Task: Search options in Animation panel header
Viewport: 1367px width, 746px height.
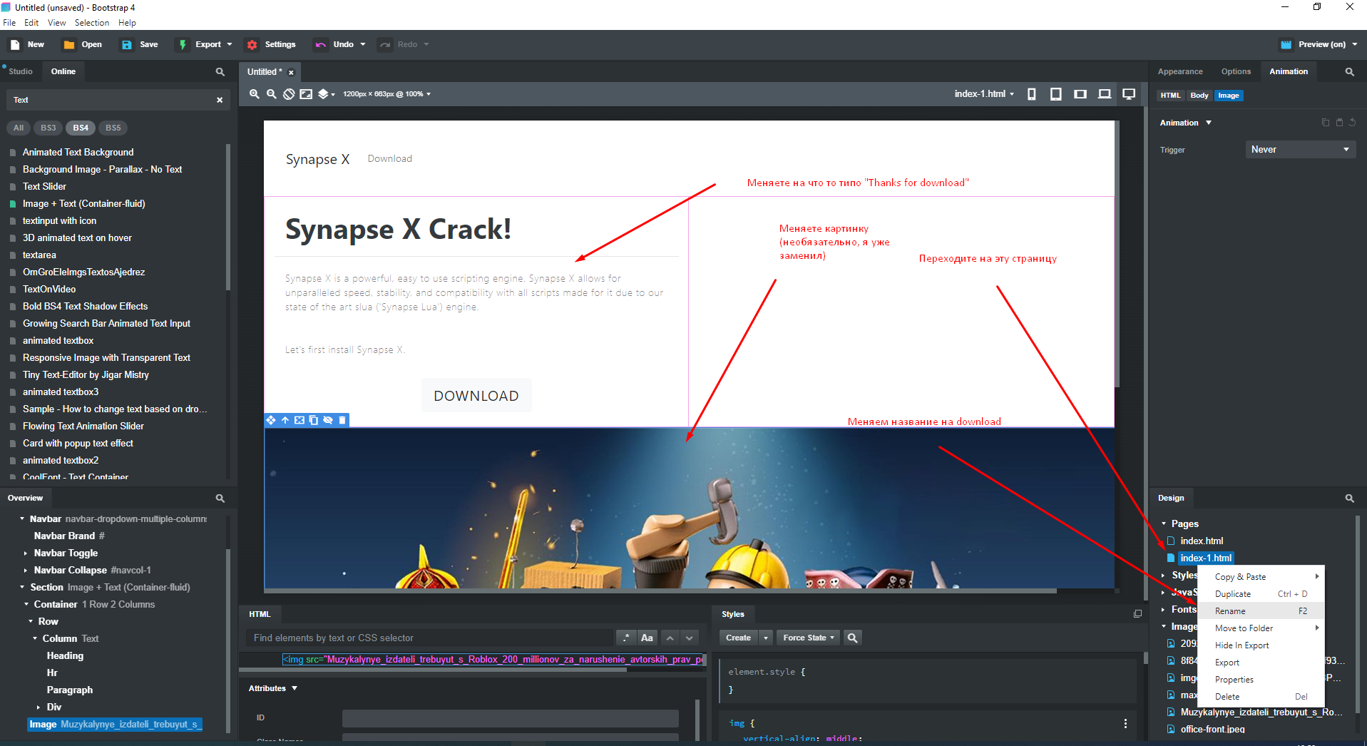Action: 1350,71
